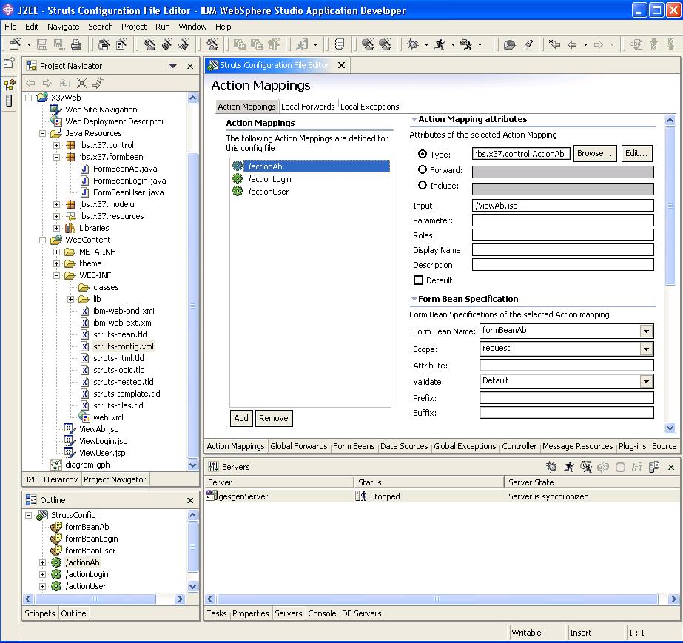Image resolution: width=683 pixels, height=643 pixels.
Task: Click the Run running-man icon in main toolbar
Action: tap(440, 44)
